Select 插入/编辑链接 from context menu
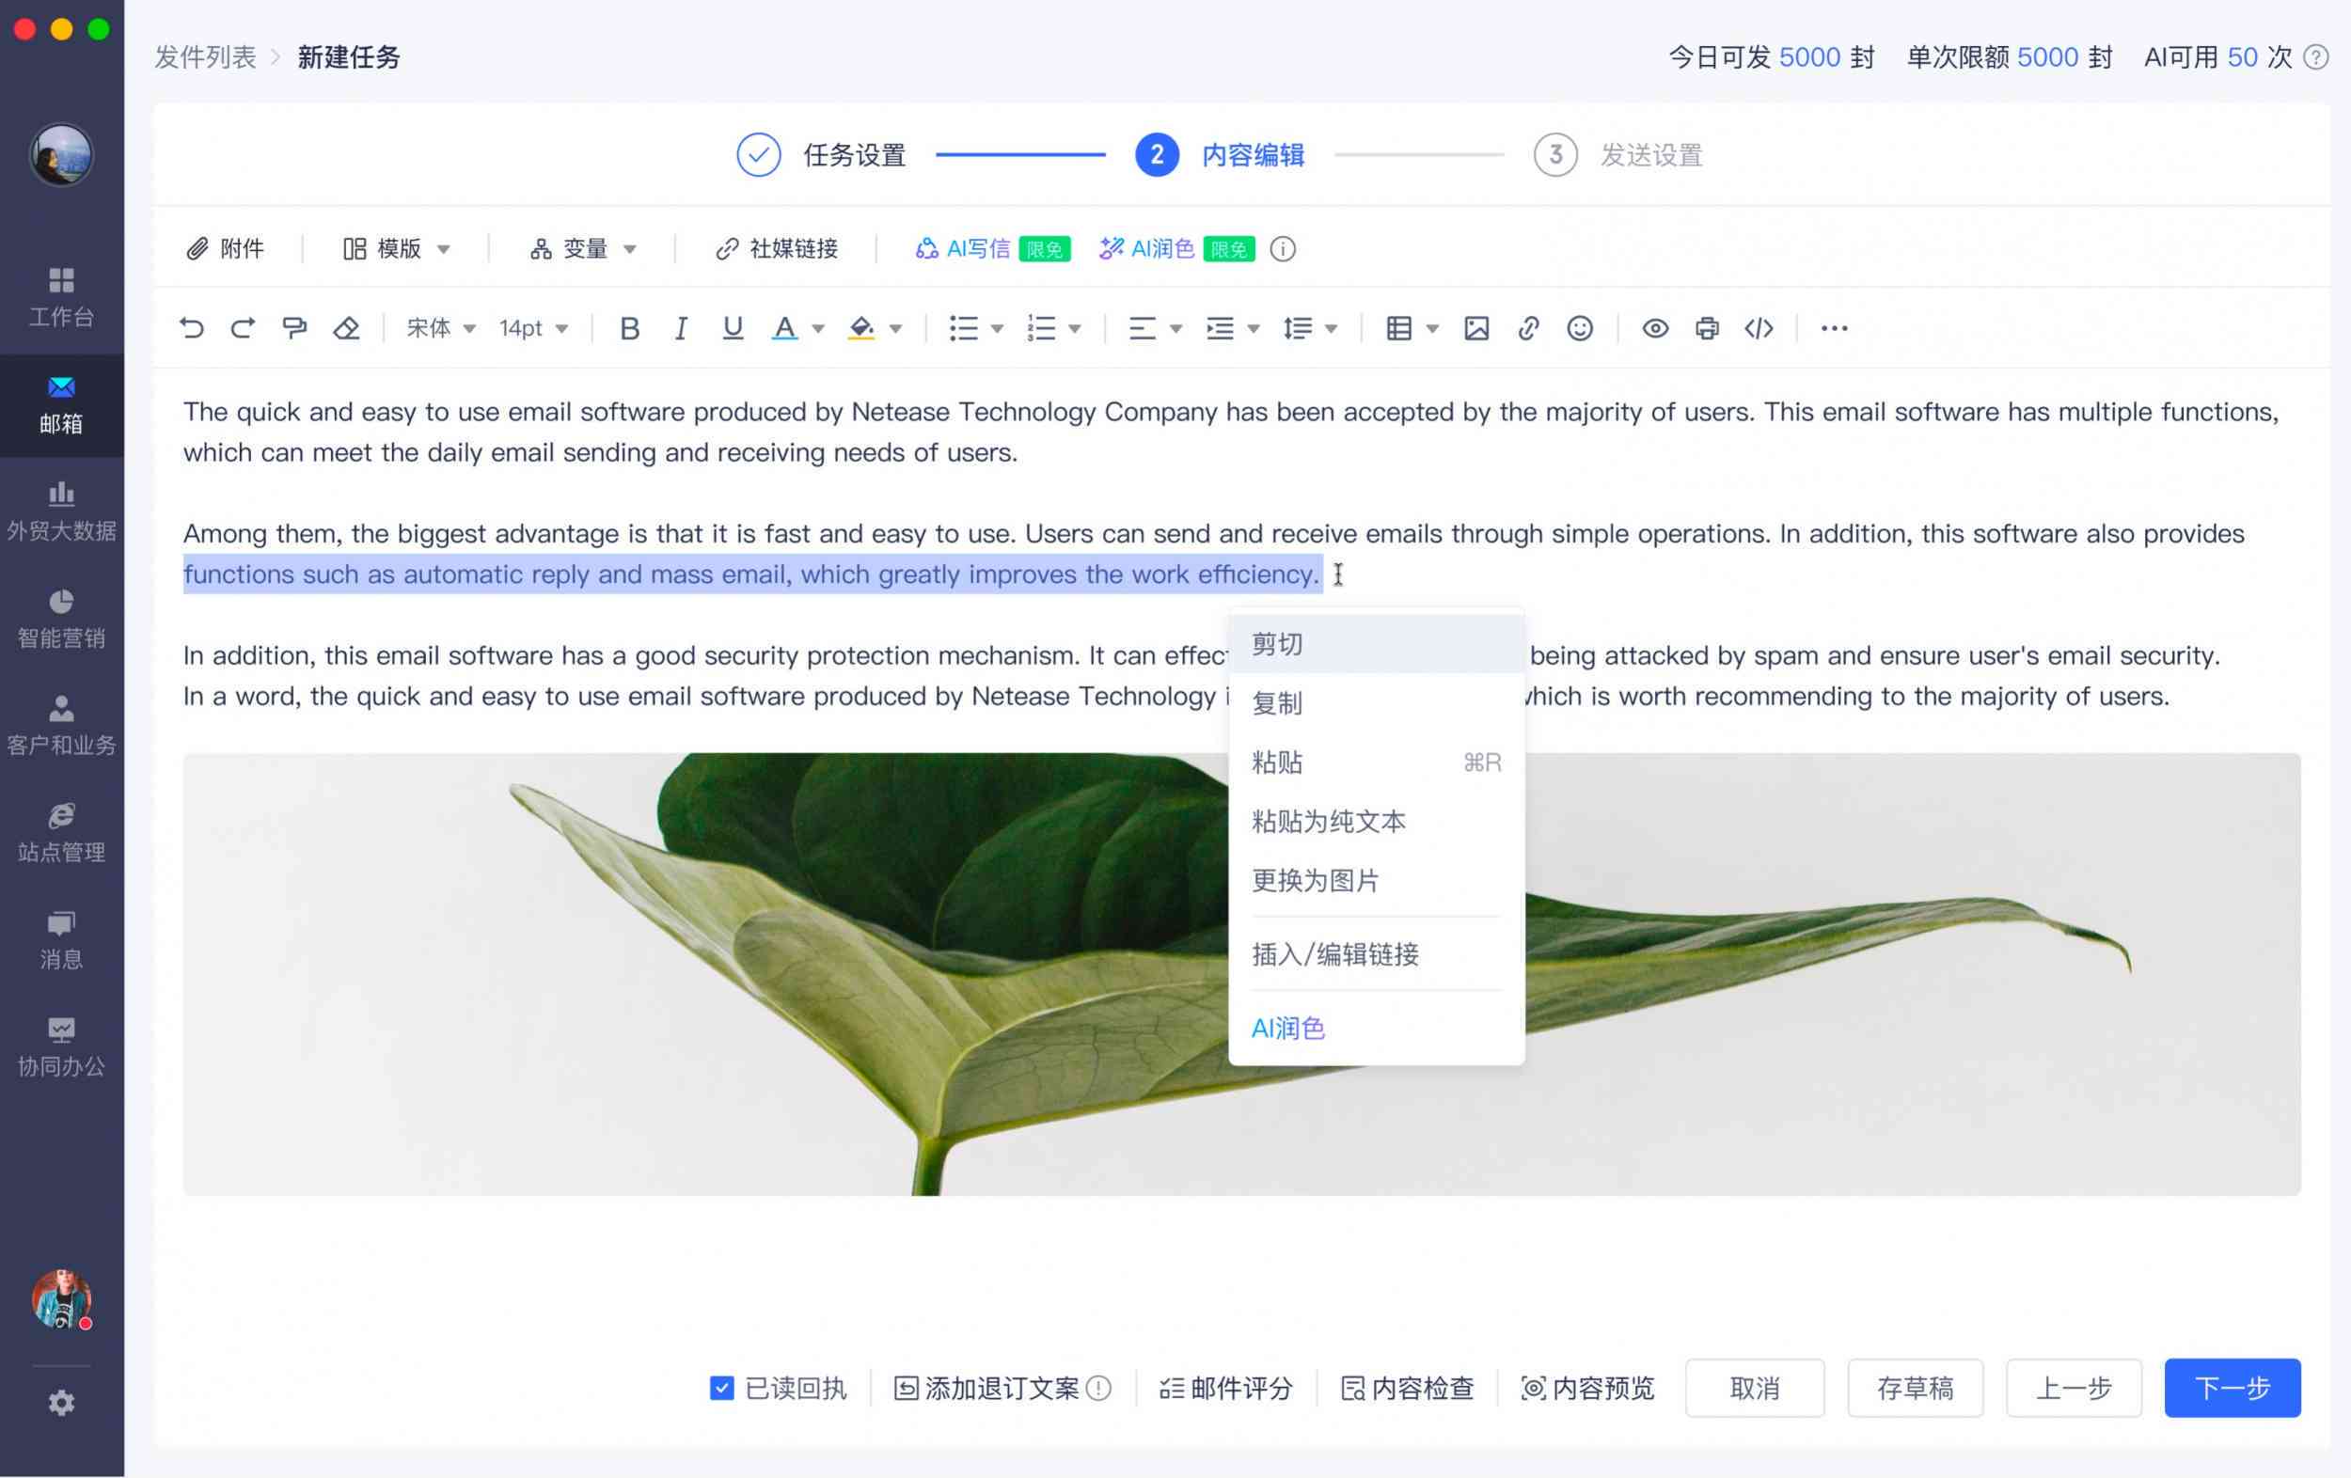This screenshot has height=1478, width=2351. pos(1336,953)
